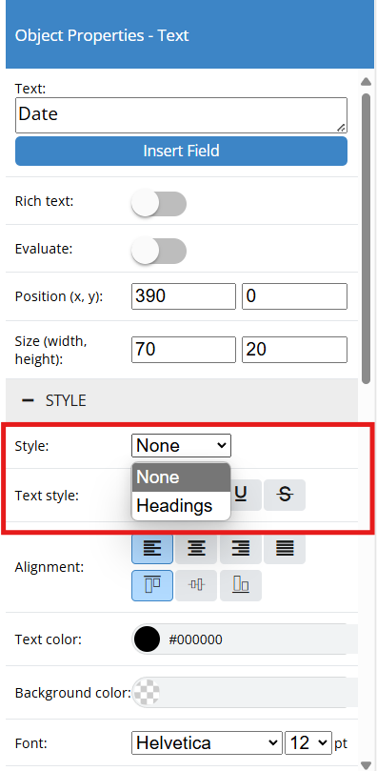This screenshot has height=771, width=377.
Task: Click the transparent background color swatch
Action: click(147, 693)
